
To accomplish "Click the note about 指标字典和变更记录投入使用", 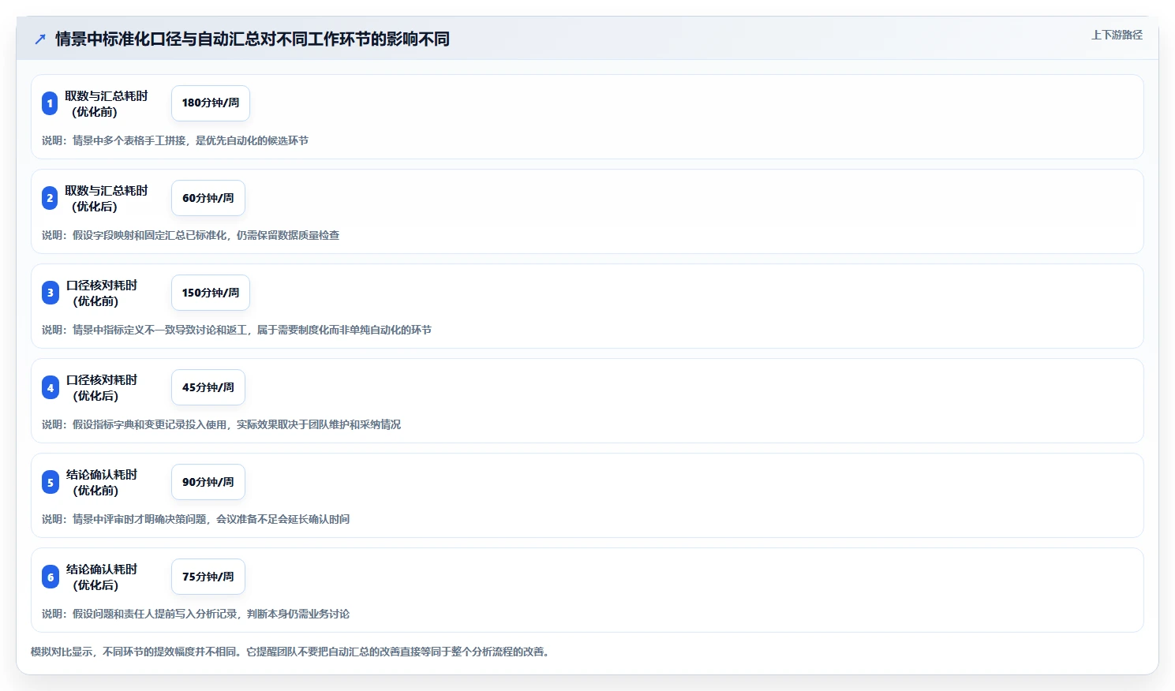I will point(222,424).
